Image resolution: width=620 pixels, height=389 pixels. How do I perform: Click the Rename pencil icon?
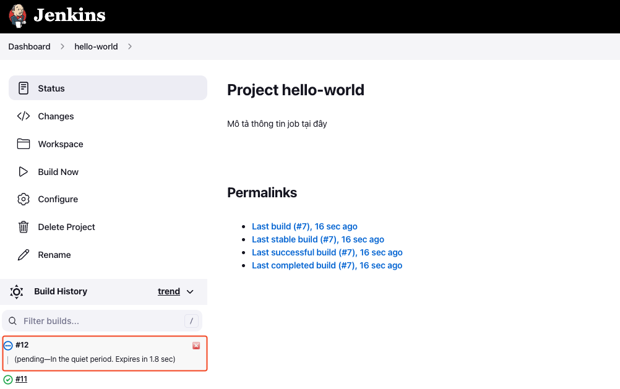(24, 255)
